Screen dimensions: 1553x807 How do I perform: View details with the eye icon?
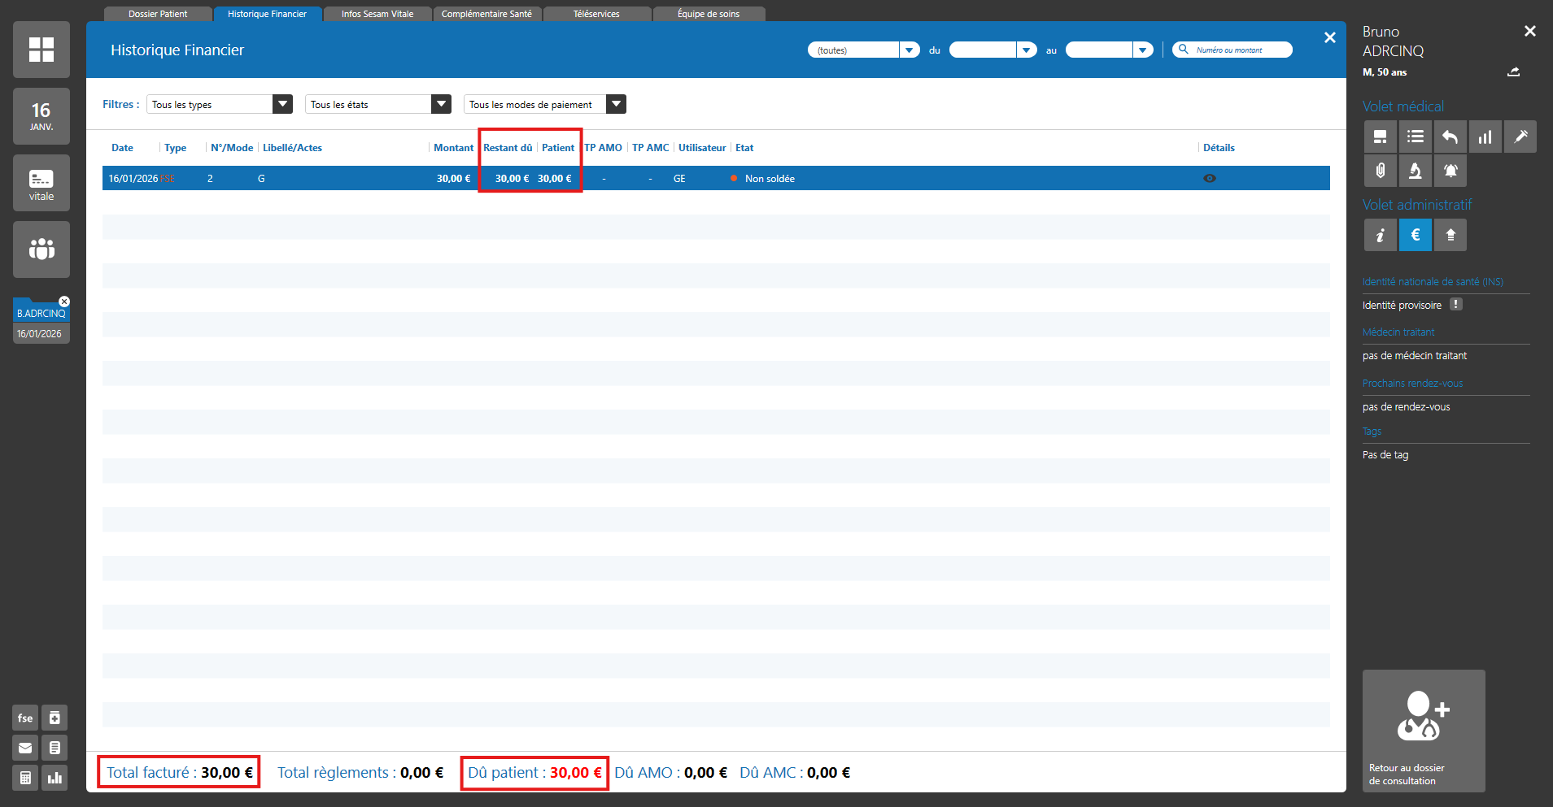pyautogui.click(x=1210, y=179)
